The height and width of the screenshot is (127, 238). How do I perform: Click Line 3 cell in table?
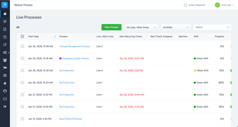pos(99,71)
